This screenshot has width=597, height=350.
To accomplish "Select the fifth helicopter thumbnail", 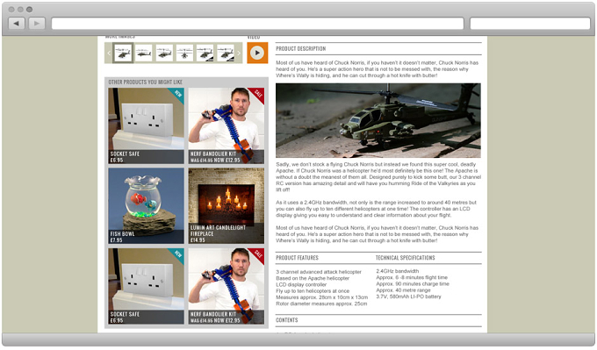I will (x=205, y=53).
